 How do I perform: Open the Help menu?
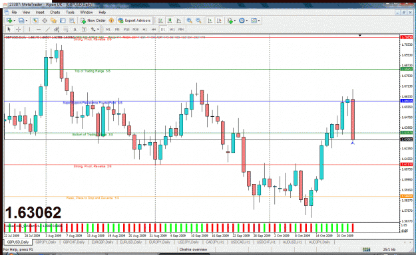(103, 13)
